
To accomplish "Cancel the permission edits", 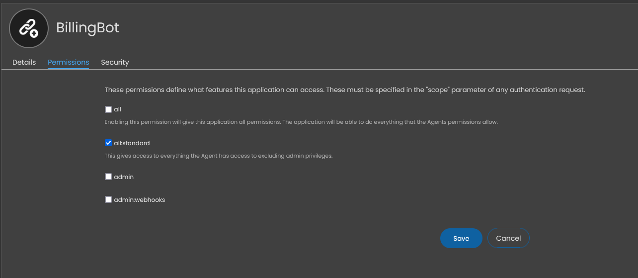I will pos(508,238).
